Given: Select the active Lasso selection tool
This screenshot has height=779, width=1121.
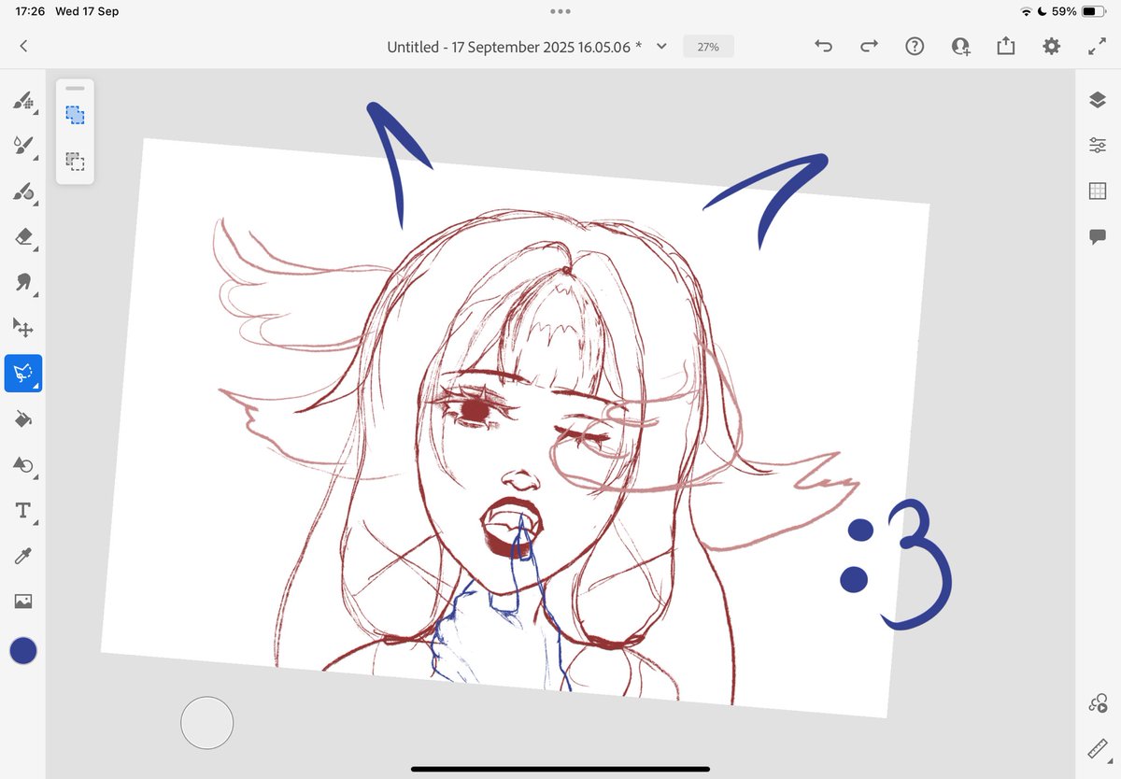Looking at the screenshot, I should point(23,374).
